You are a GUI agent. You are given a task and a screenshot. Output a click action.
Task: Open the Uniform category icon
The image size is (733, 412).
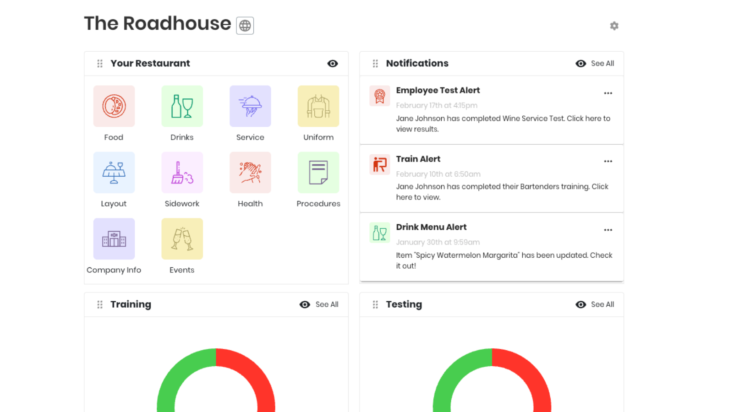(x=318, y=106)
